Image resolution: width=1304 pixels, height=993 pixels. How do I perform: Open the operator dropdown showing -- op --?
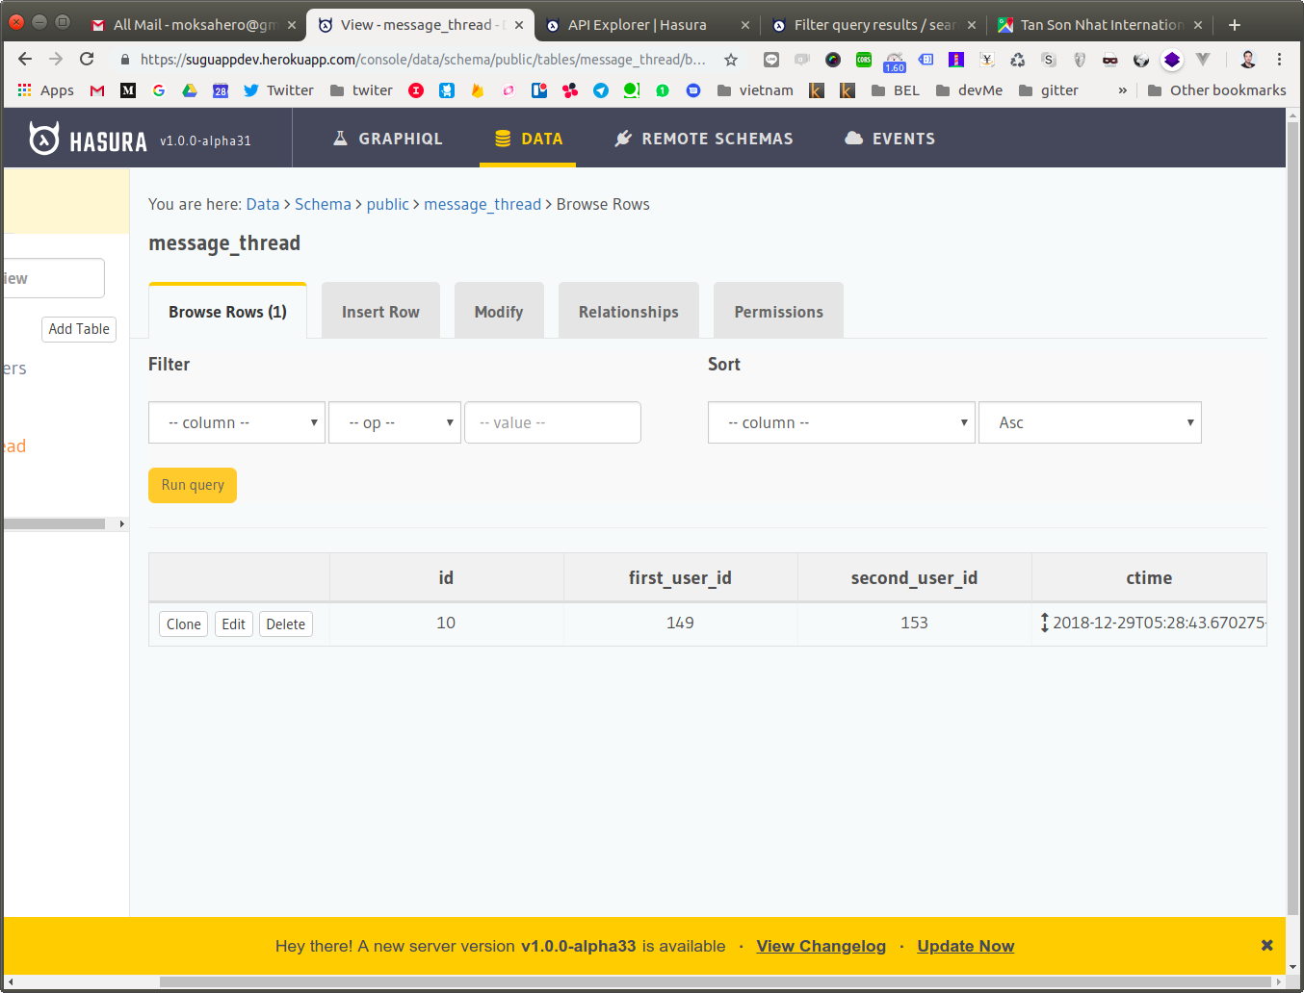point(394,422)
